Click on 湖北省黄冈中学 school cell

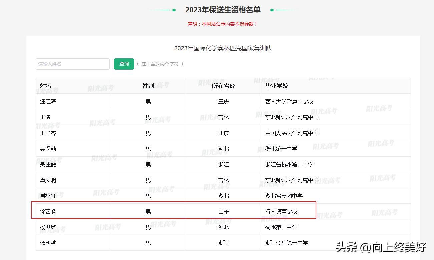tap(284, 196)
